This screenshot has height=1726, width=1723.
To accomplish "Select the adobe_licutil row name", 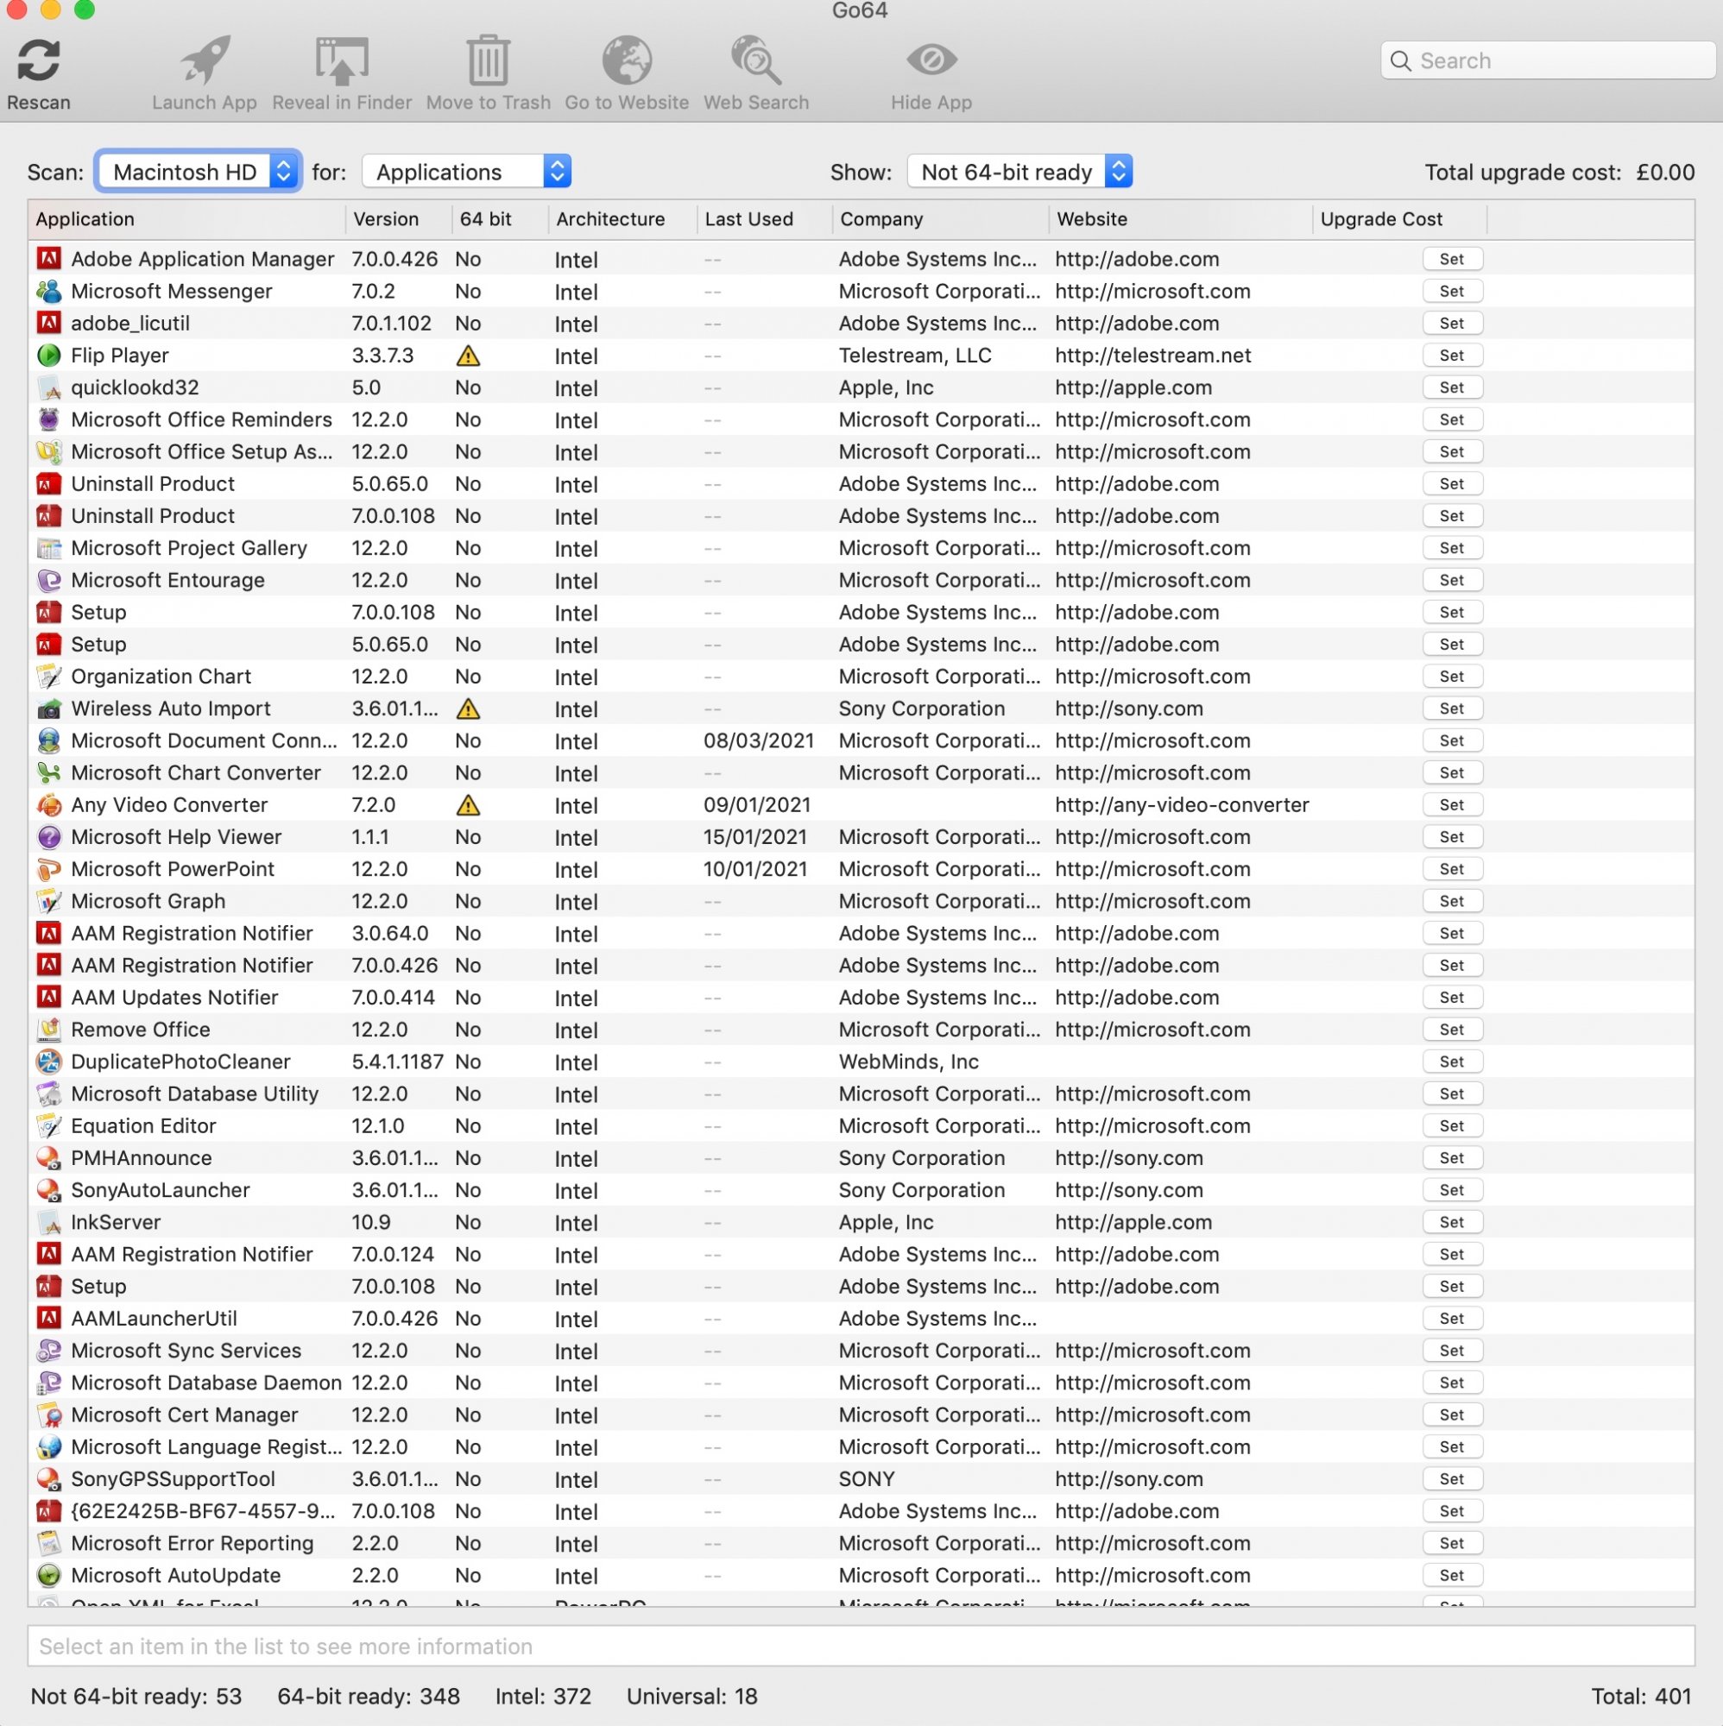I will (130, 324).
